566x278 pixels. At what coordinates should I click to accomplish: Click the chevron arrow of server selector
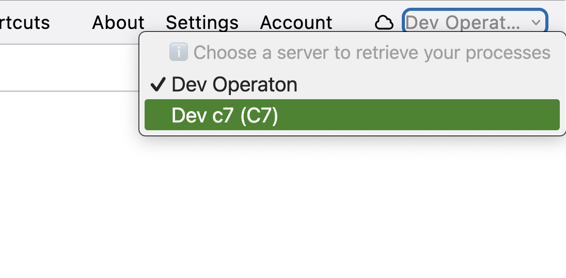tap(536, 23)
